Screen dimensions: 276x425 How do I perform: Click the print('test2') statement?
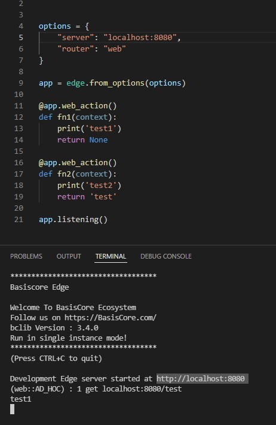coord(89,186)
